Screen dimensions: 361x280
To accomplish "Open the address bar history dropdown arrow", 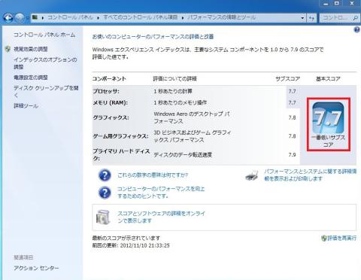I will coord(302,18).
